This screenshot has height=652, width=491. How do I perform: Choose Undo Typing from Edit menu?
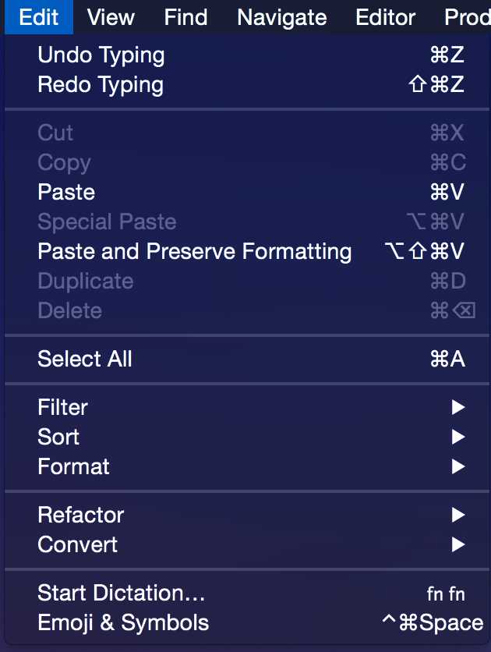[x=247, y=55]
